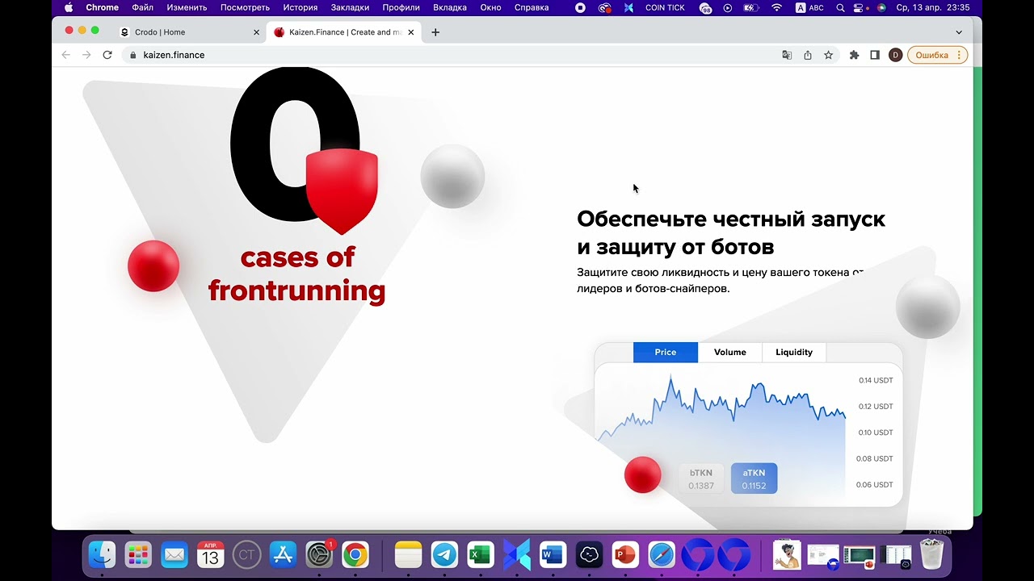Click the Siri icon in menu bar
Image resolution: width=1034 pixels, height=581 pixels.
point(881,7)
